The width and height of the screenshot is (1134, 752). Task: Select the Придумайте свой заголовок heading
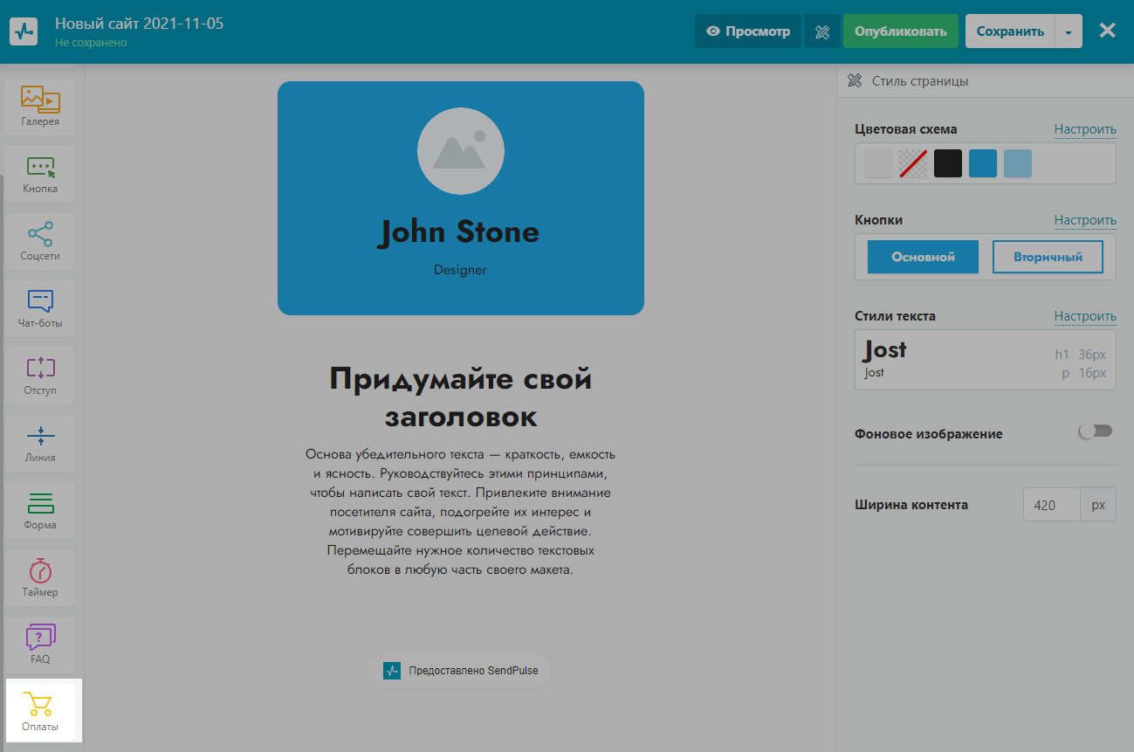tap(460, 397)
